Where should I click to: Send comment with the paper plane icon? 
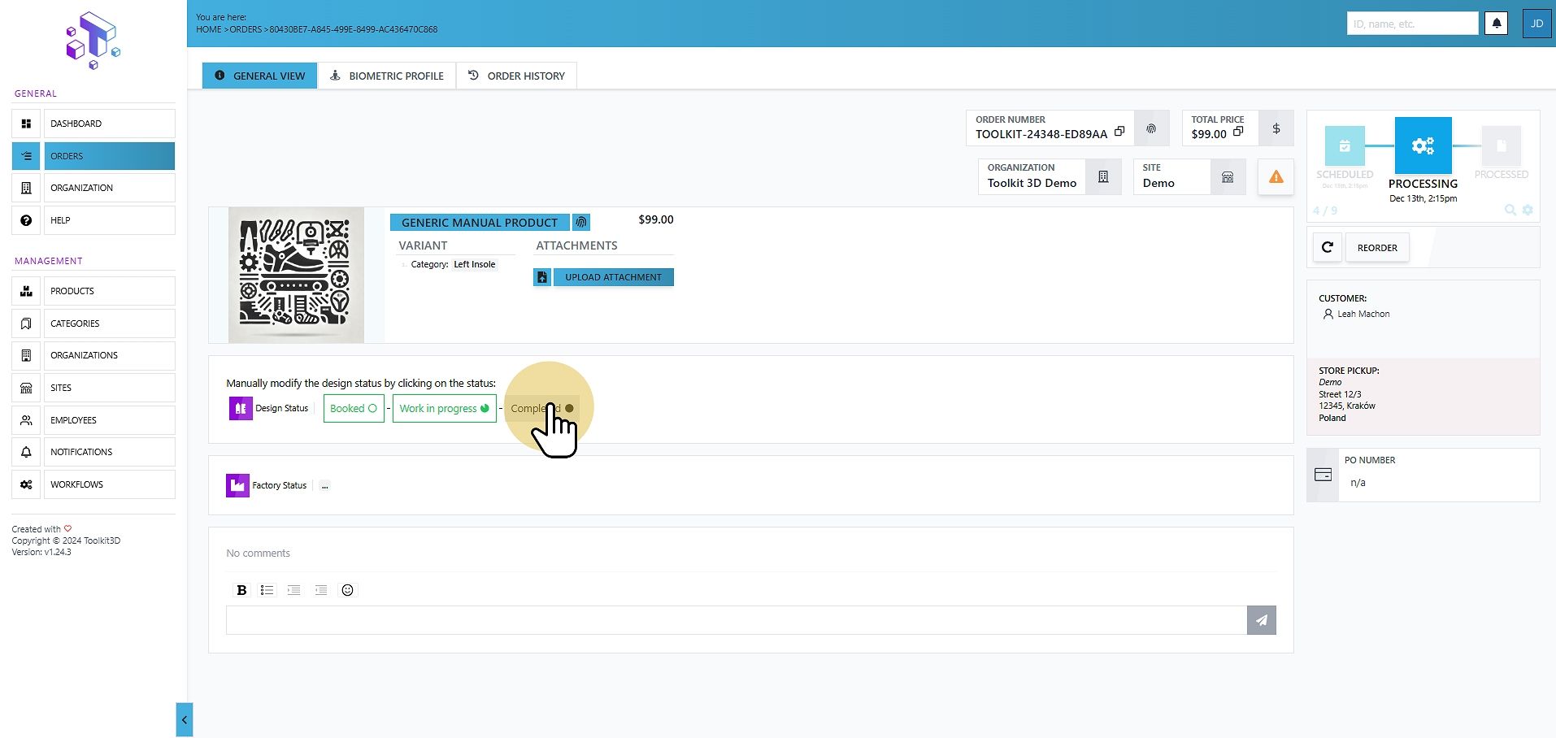pyautogui.click(x=1261, y=620)
